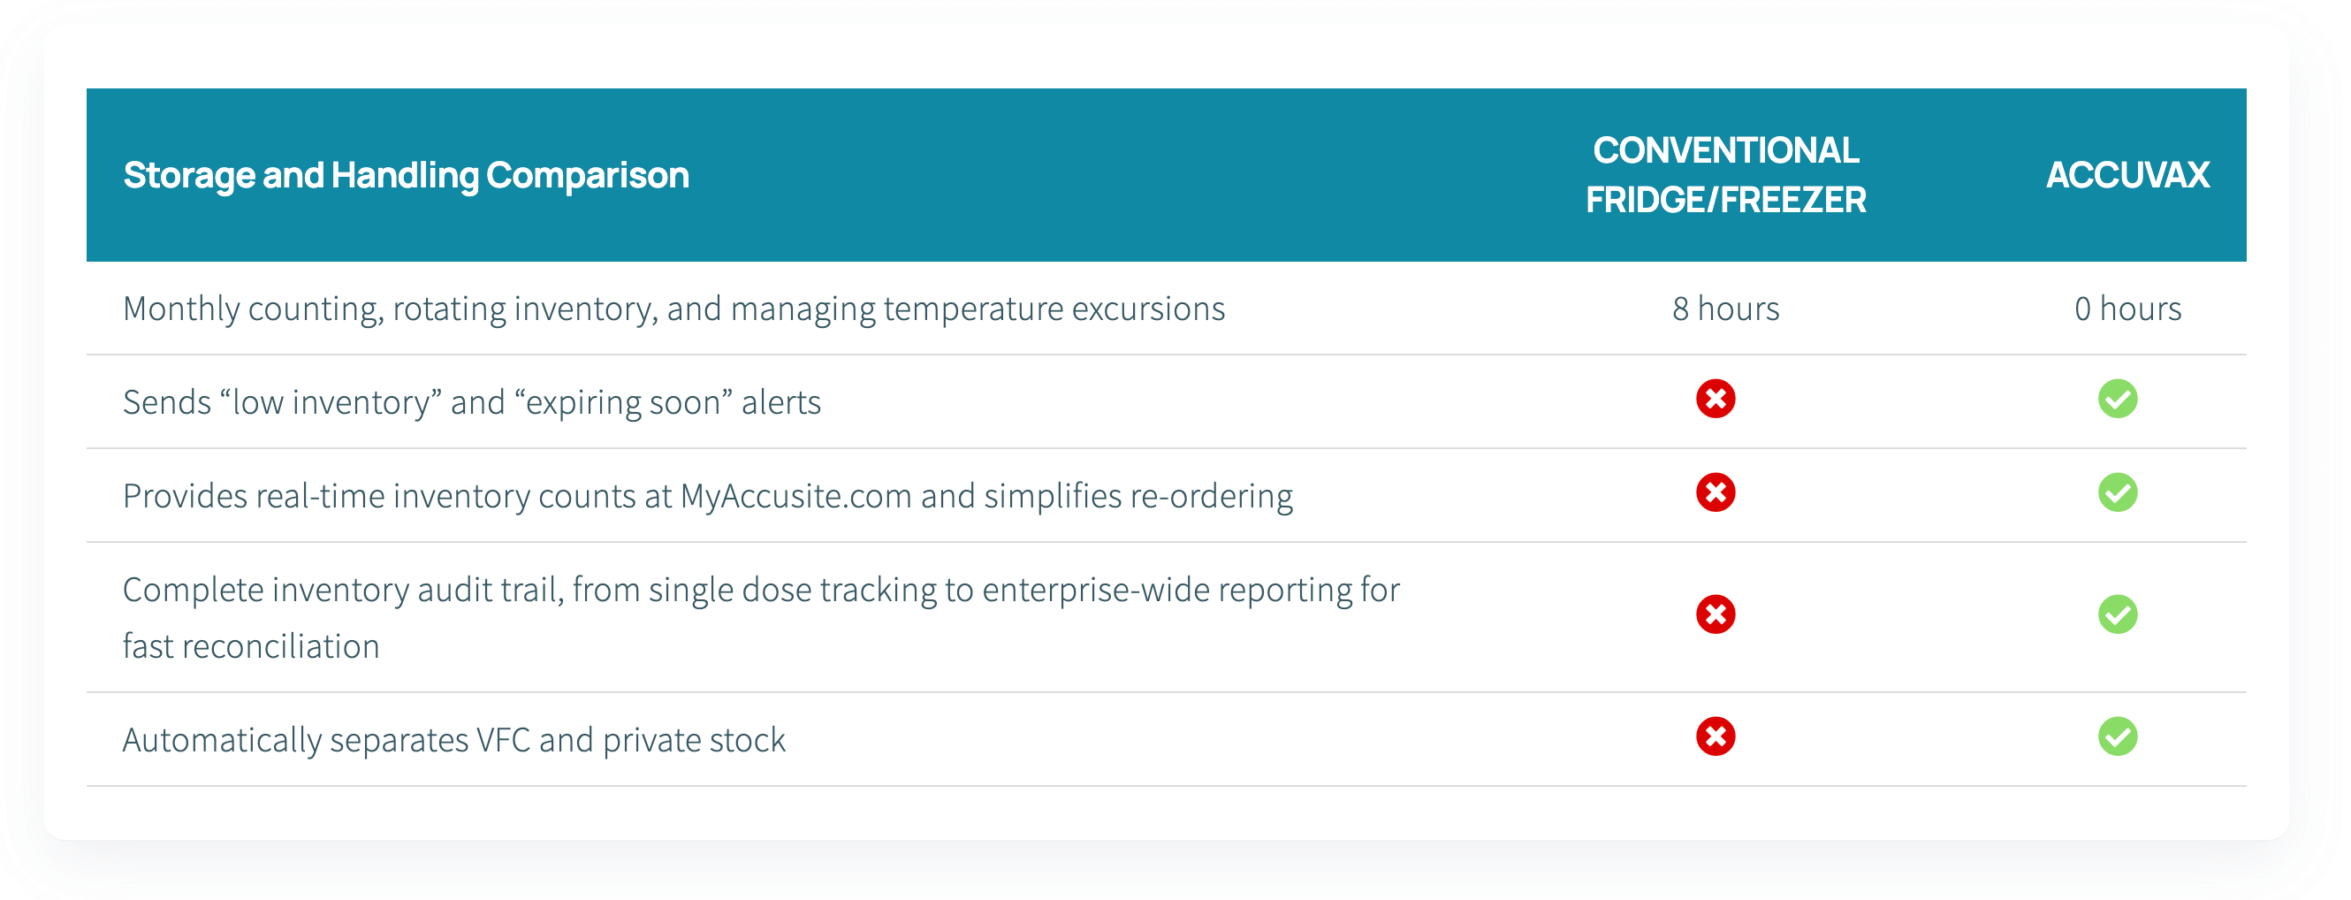Image resolution: width=2351 pixels, height=900 pixels.
Task: Click 'Automatically separates VFC and private stock'
Action: (453, 740)
